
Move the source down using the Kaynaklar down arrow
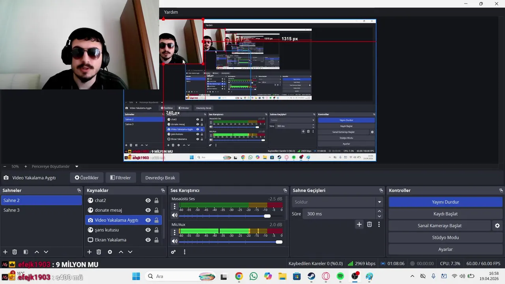(x=130, y=252)
